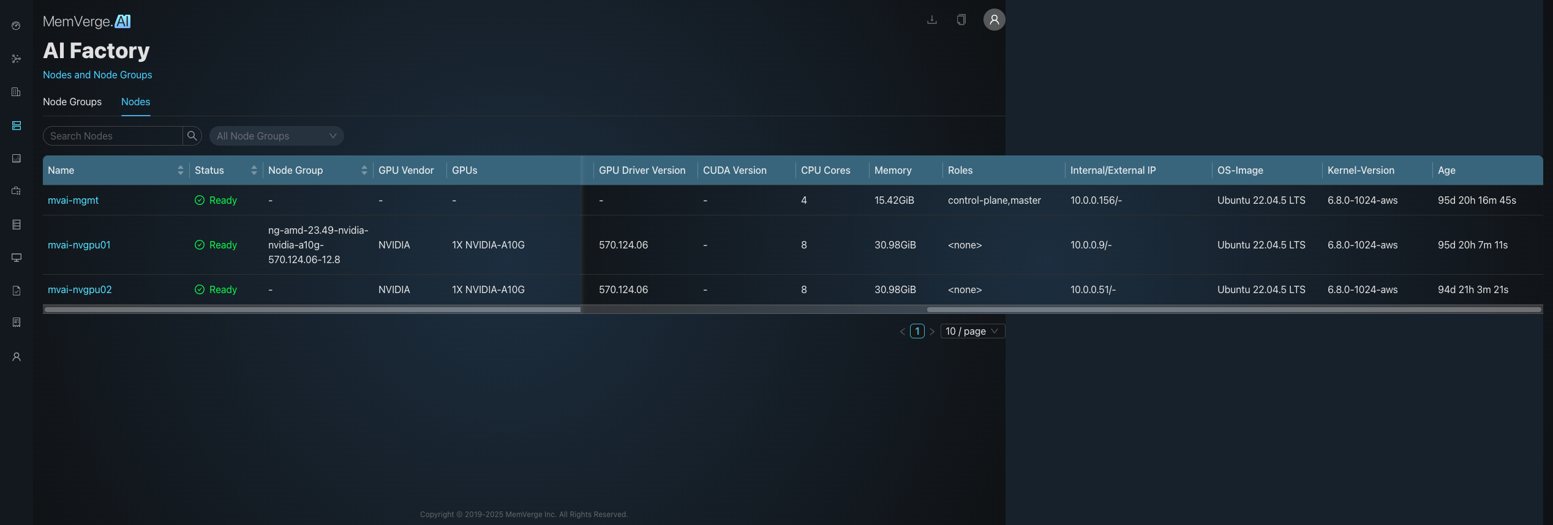The height and width of the screenshot is (525, 1553).
Task: Click the building icon in the sidebar
Action: [17, 92]
